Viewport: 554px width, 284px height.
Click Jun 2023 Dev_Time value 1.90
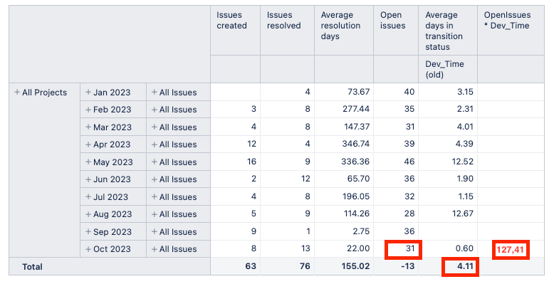(x=465, y=179)
